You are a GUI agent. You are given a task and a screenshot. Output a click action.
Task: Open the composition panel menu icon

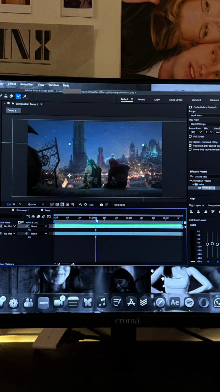coord(41,104)
